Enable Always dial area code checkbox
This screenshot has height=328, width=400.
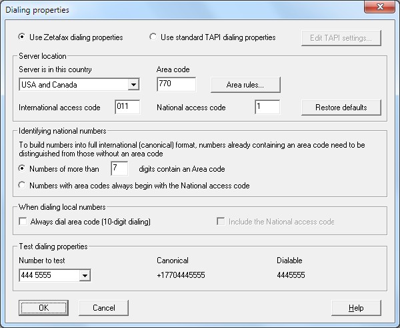pos(23,222)
